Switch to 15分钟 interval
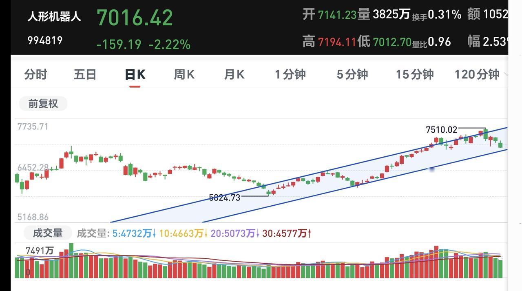 pos(415,74)
